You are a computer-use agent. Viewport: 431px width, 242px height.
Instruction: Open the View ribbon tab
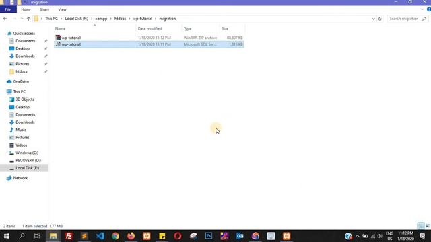[x=62, y=9]
